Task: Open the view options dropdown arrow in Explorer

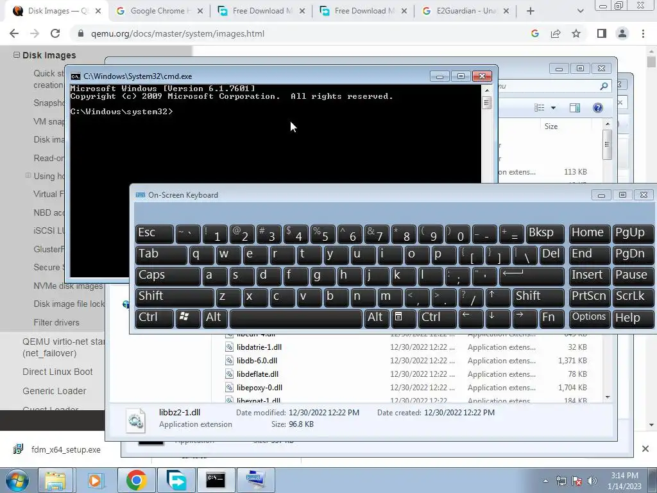Action: tap(553, 108)
